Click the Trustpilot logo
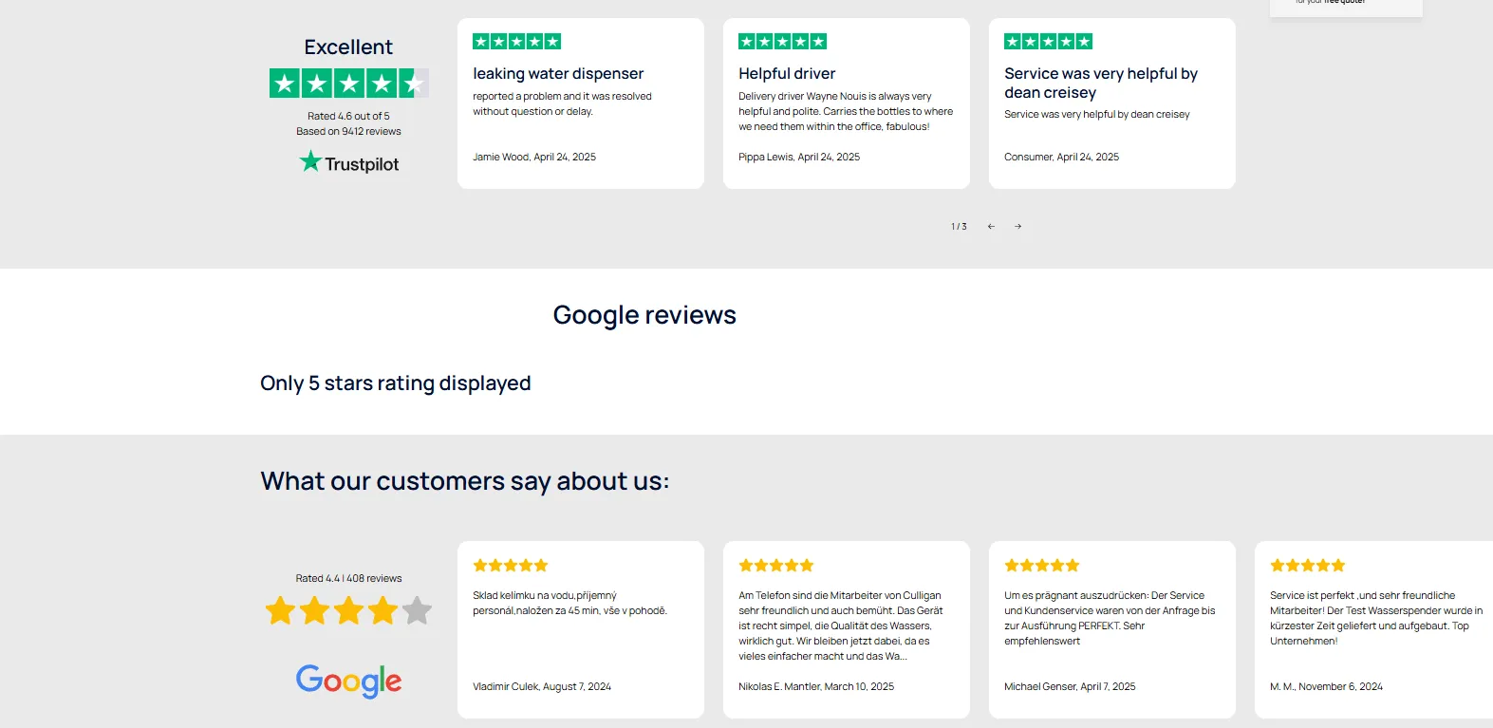The width and height of the screenshot is (1493, 728). (348, 162)
